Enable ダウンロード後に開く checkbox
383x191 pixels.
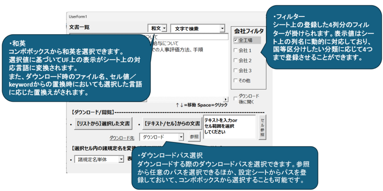pos(236,99)
